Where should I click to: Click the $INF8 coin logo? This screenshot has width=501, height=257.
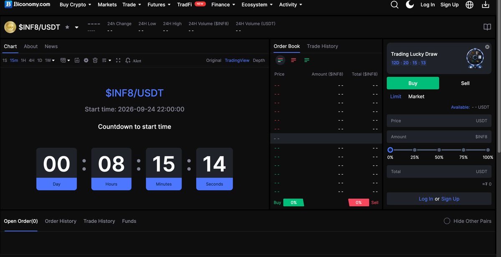click(x=10, y=27)
